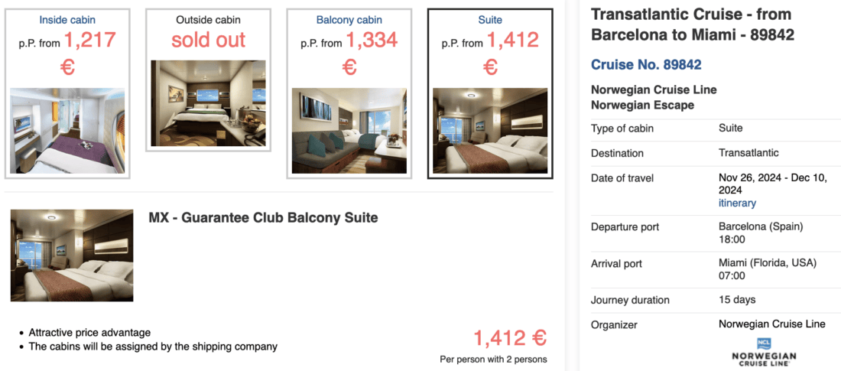This screenshot has height=371, width=841.
Task: Click the Balcony cabin photo thumbnail
Action: pos(349,130)
